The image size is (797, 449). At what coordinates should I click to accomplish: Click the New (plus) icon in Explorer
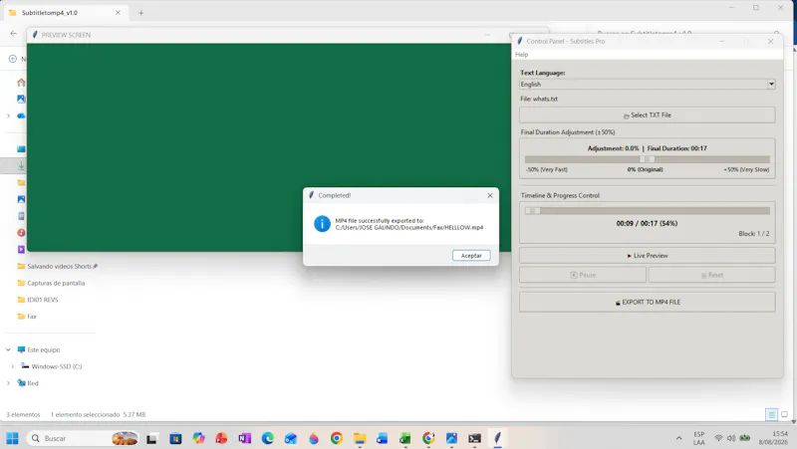coord(13,59)
